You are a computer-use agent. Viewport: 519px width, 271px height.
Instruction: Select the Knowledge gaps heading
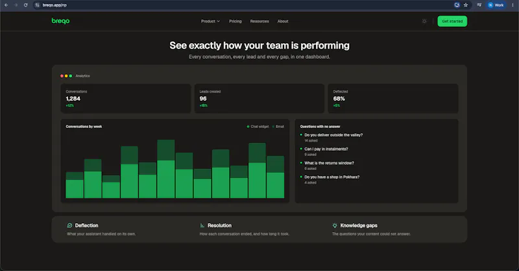(x=359, y=226)
